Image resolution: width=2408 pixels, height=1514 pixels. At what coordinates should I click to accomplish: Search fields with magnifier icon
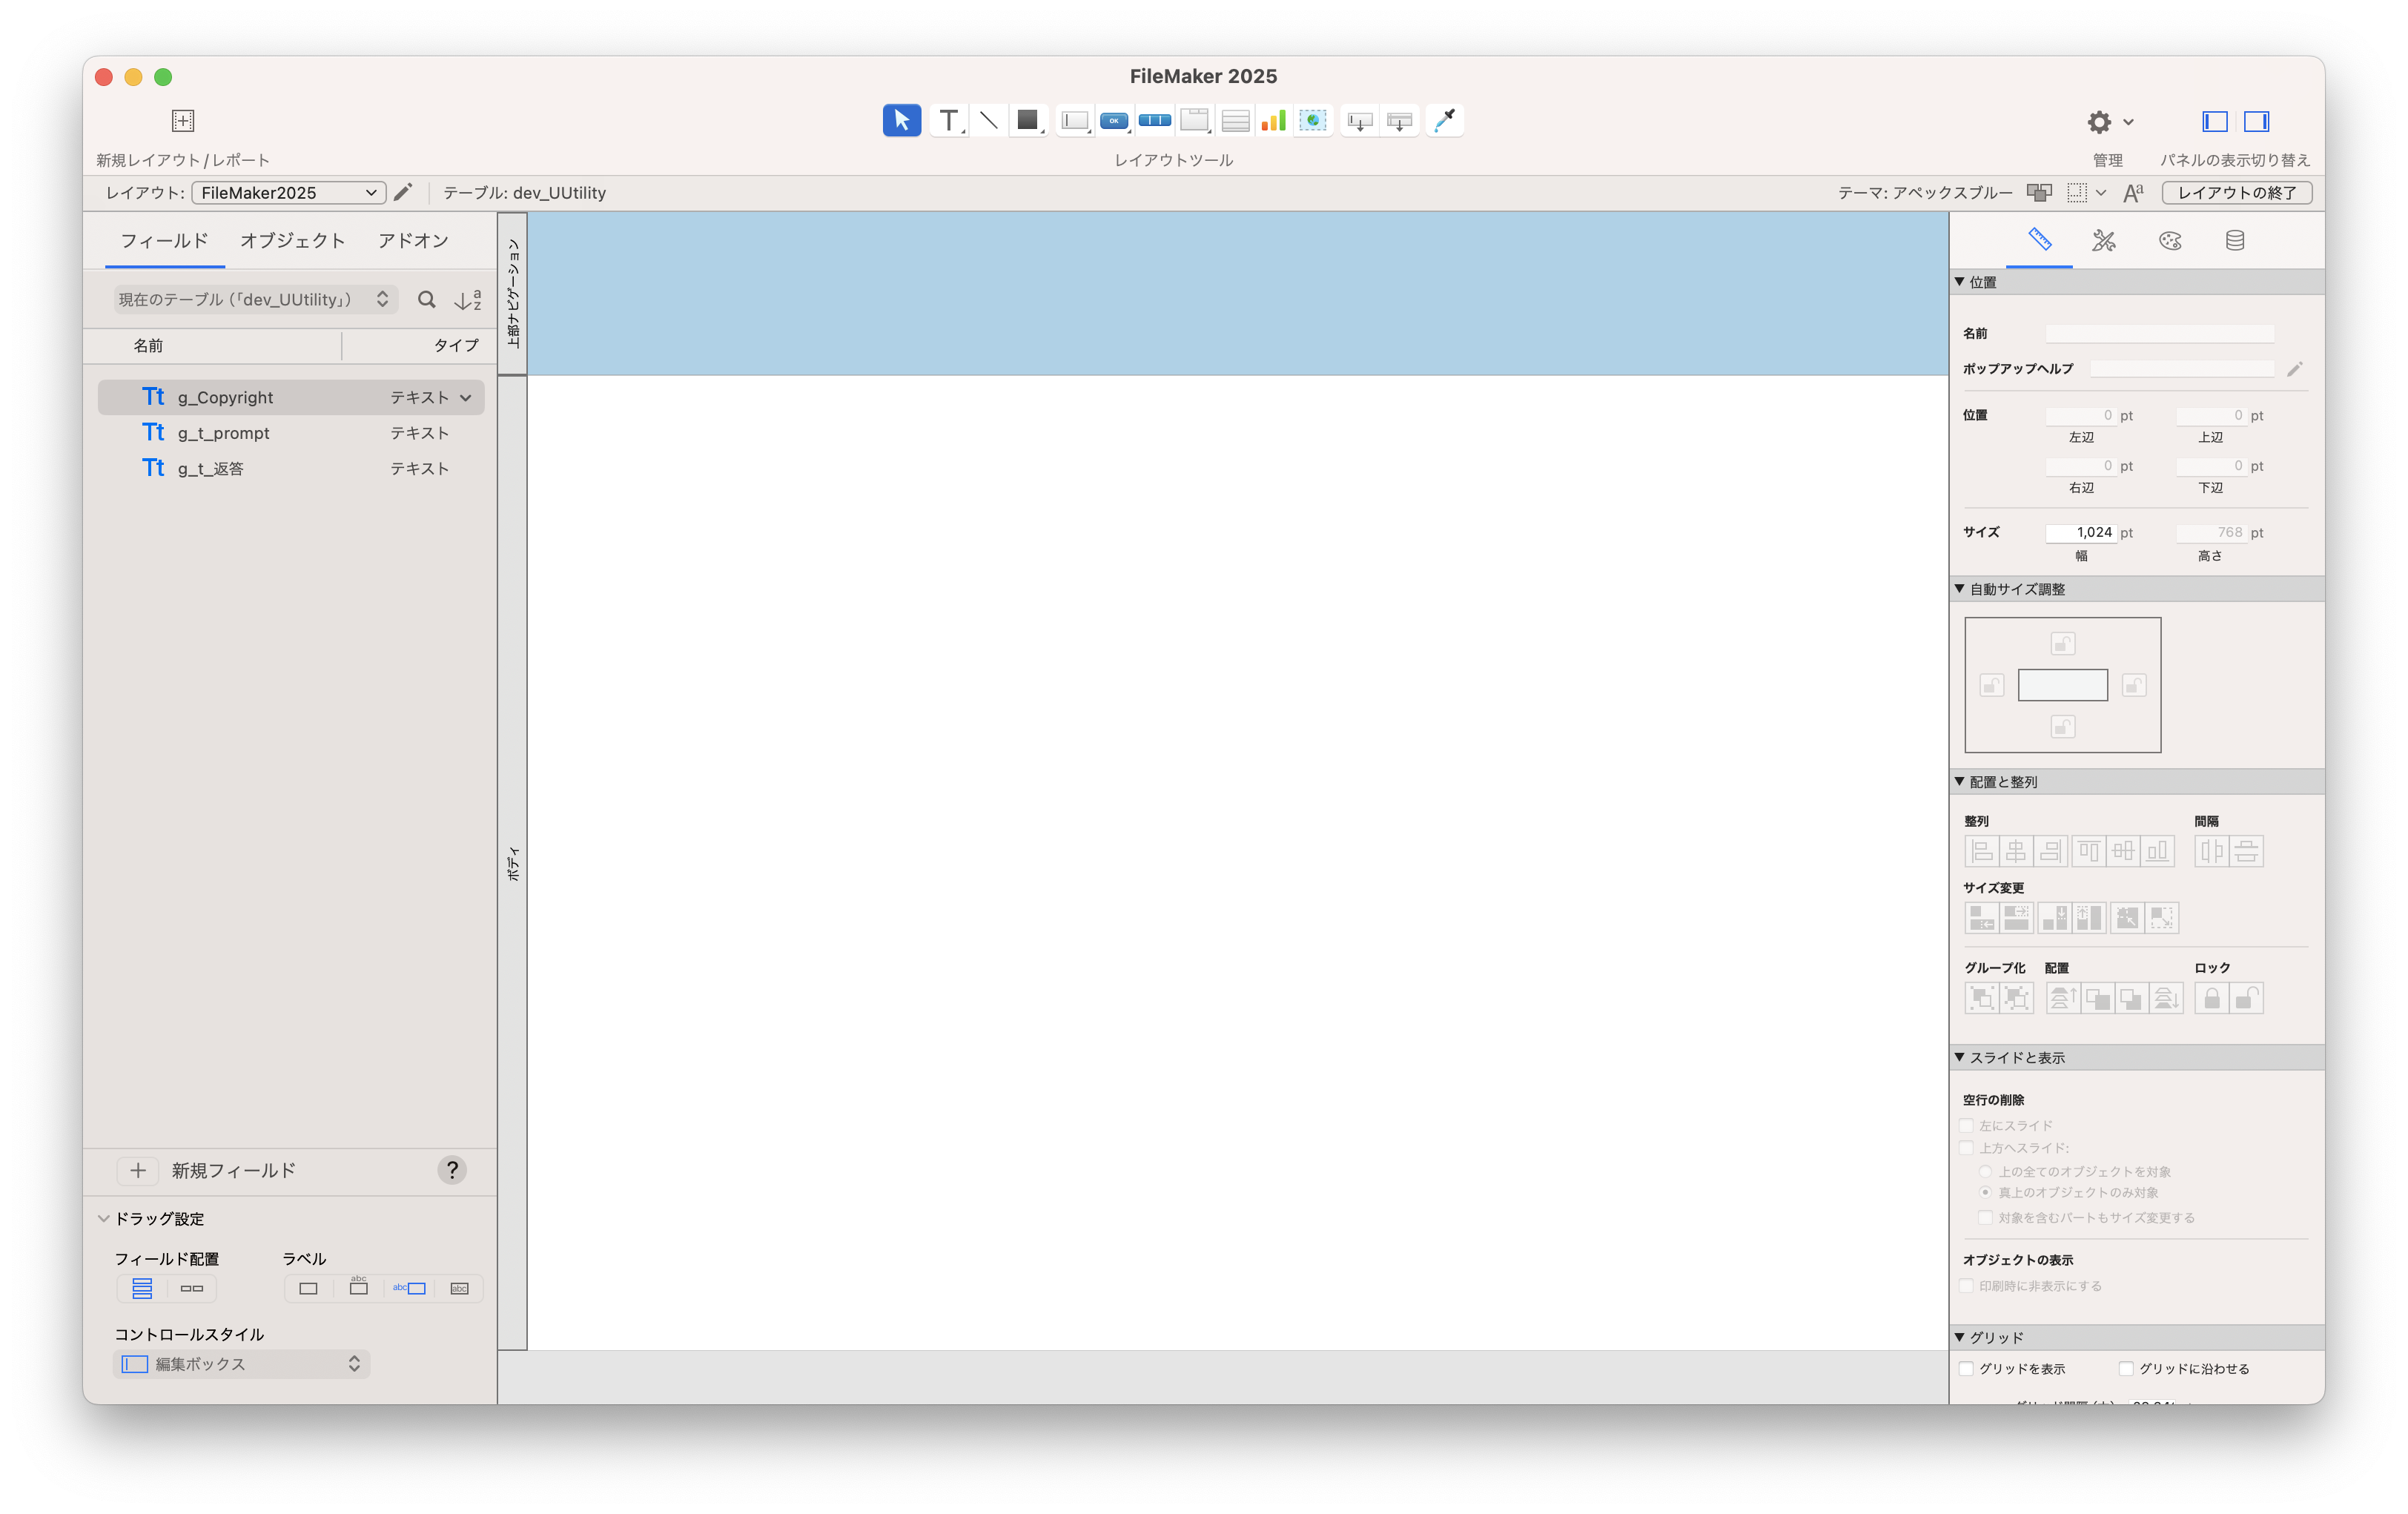427,299
